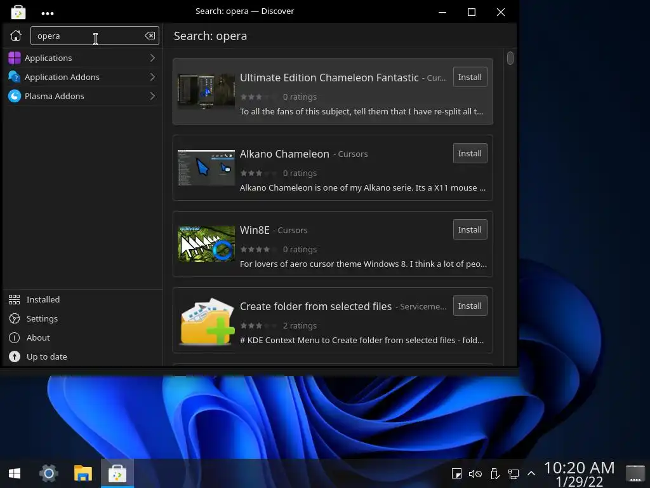Install Ultimate Edition Chameleon Fantastic
Viewport: 650px width, 488px height.
pos(470,77)
